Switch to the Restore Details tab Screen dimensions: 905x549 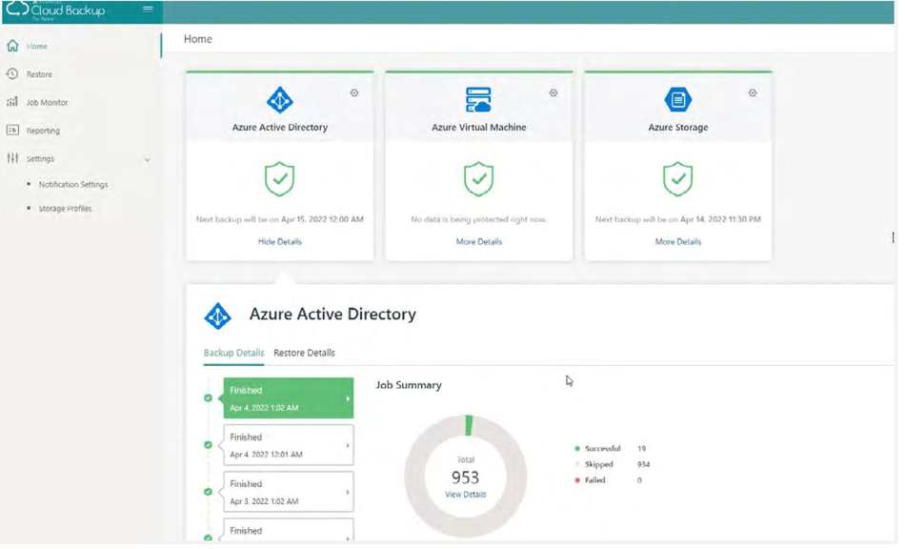click(x=306, y=354)
